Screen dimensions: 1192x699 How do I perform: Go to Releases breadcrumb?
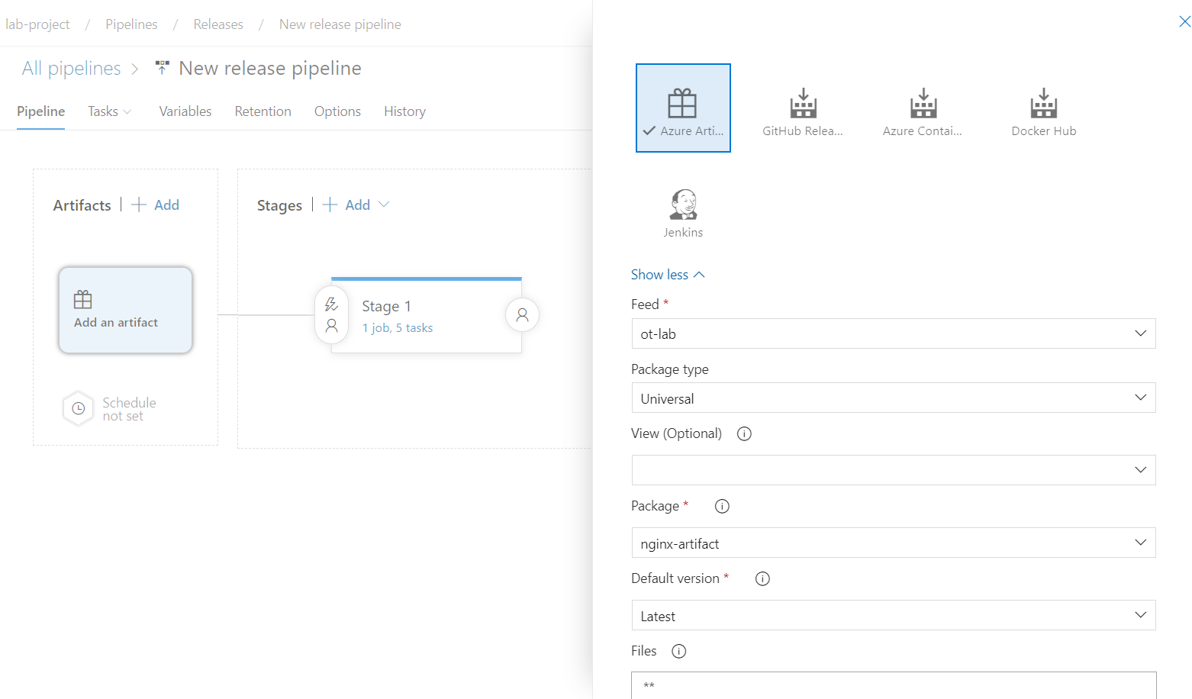pyautogui.click(x=218, y=24)
